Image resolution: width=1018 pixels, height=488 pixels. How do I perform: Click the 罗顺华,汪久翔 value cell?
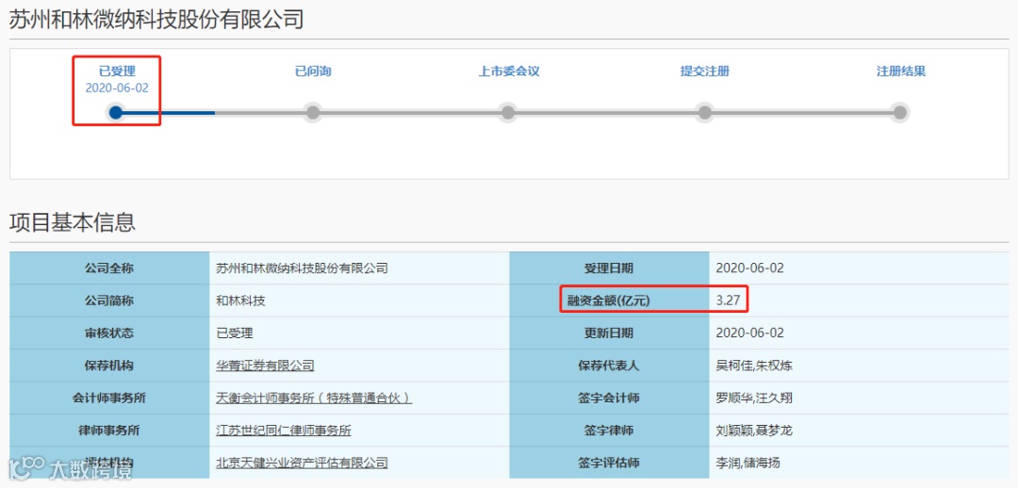(x=860, y=398)
